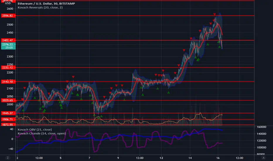Click the 2402.47 red price label
Screen dimensions: 273x161
tap(8, 40)
